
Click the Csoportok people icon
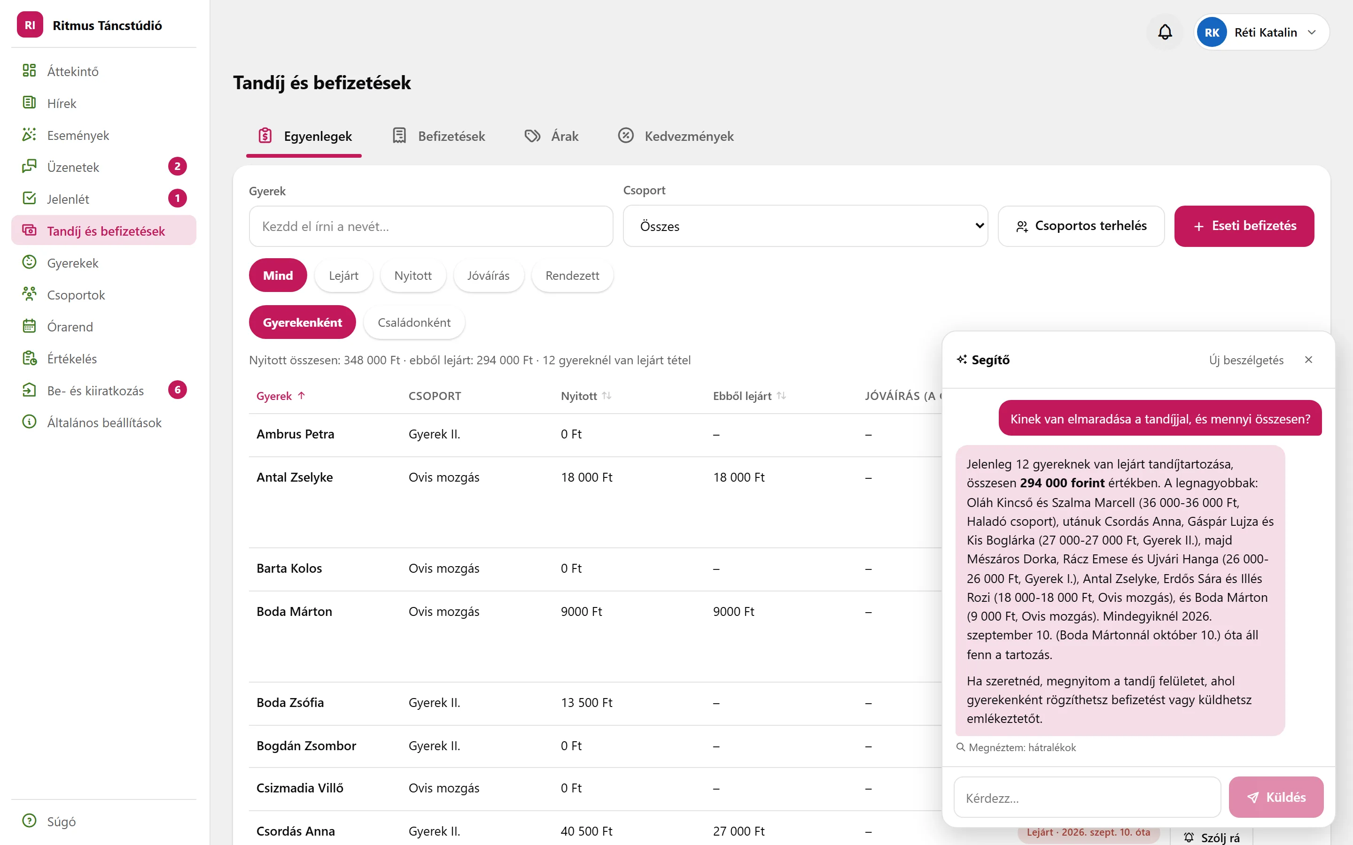click(x=29, y=294)
